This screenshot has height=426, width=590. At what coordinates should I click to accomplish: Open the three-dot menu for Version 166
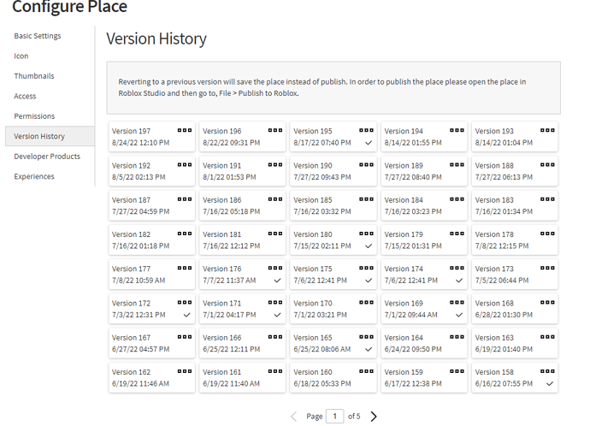275,337
